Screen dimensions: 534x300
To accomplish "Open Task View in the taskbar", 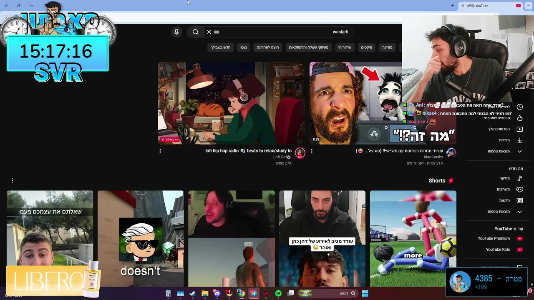I will pos(291,293).
